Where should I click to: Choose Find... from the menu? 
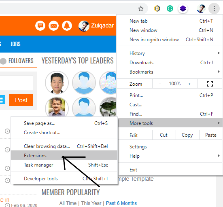tap(170, 114)
